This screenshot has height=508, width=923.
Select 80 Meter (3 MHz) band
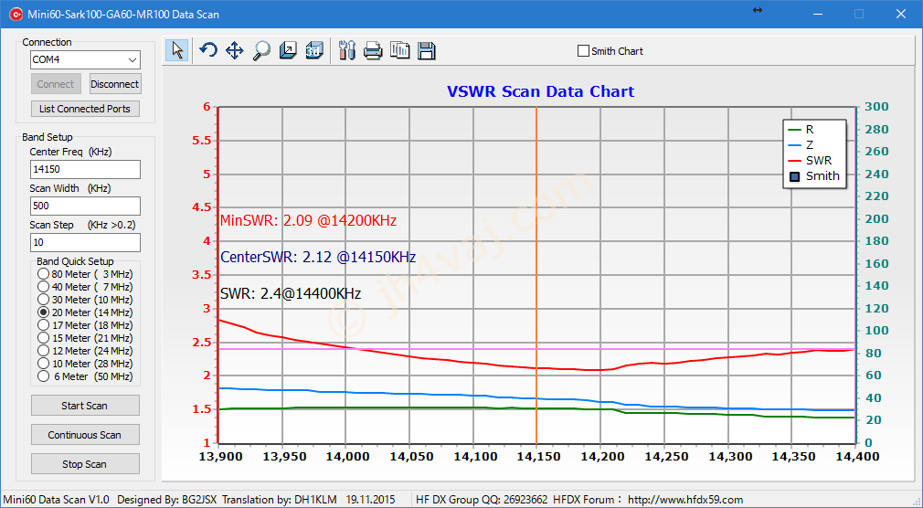point(85,274)
